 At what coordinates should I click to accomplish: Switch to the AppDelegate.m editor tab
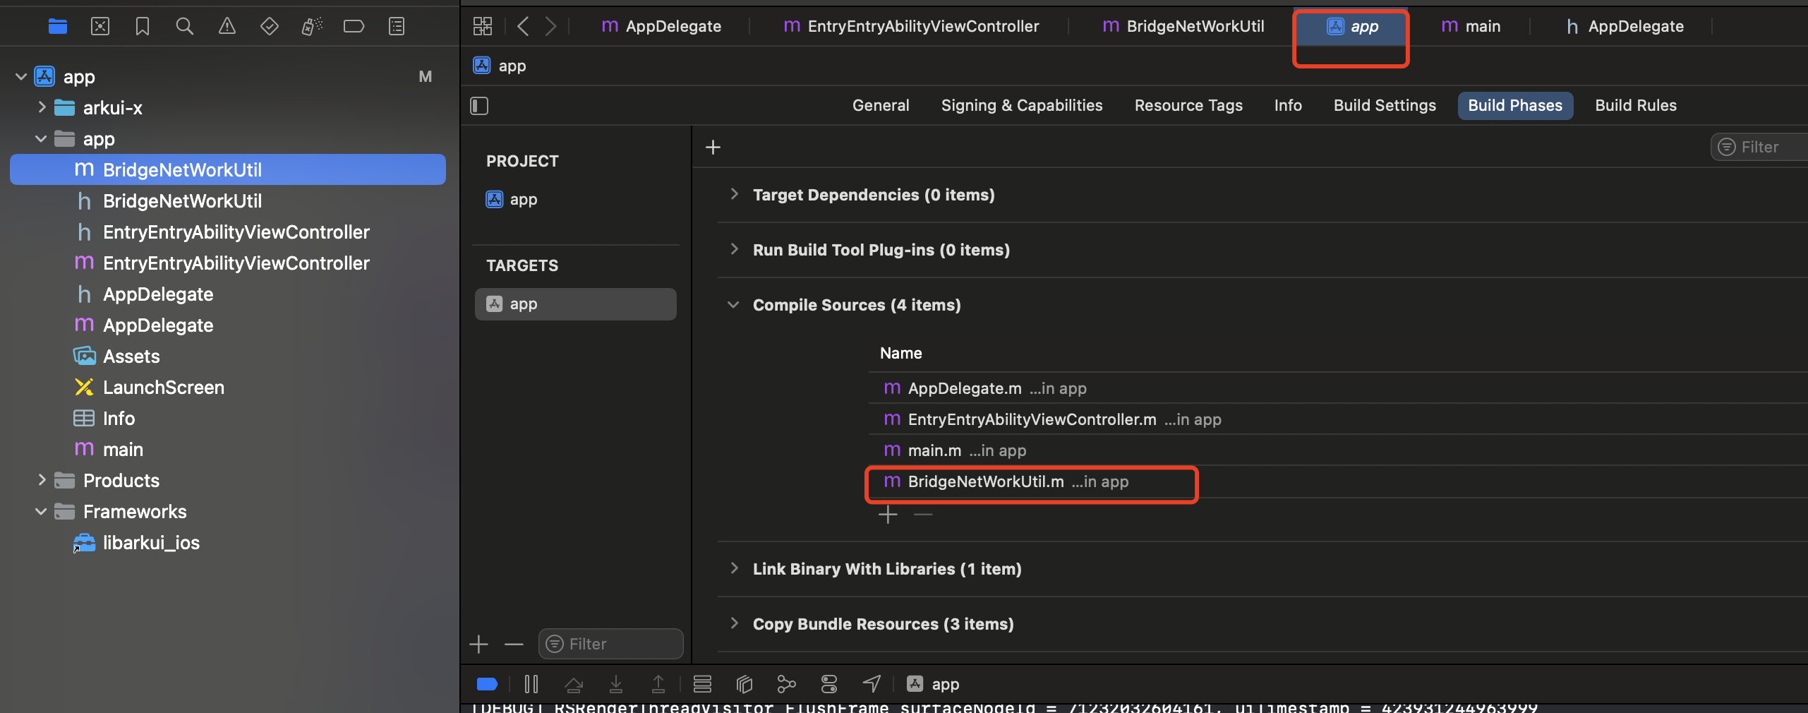[661, 27]
